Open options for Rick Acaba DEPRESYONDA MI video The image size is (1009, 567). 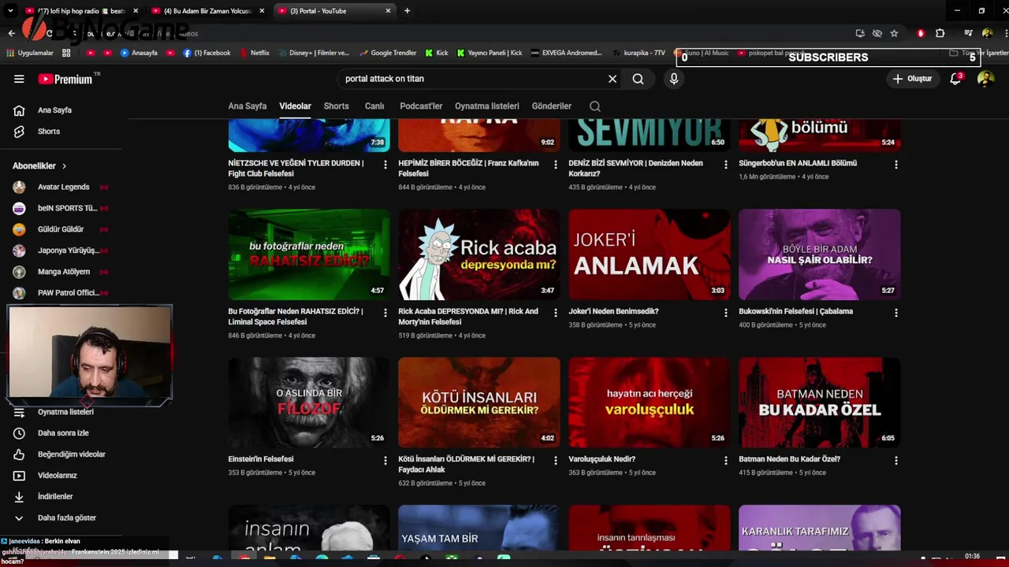click(x=555, y=313)
